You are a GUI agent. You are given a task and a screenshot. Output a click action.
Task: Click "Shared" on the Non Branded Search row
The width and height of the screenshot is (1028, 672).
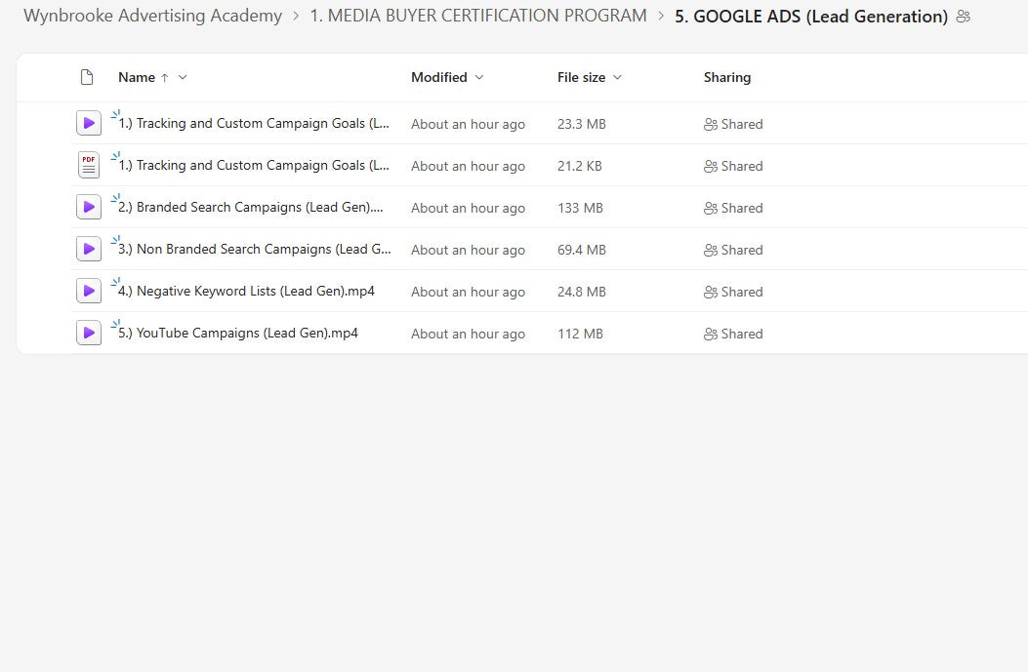(x=743, y=250)
